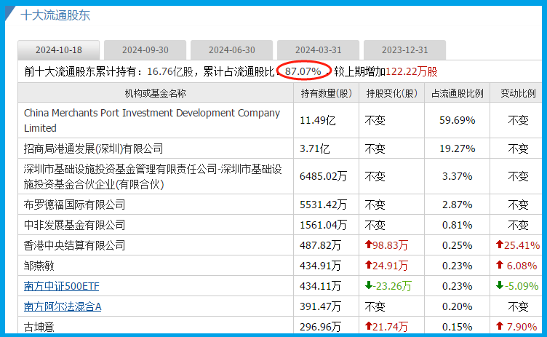Viewport: 547px width, 337px height.
Task: Select the 深圳市基础设施投资基金 shareholder name
Action: [153, 177]
